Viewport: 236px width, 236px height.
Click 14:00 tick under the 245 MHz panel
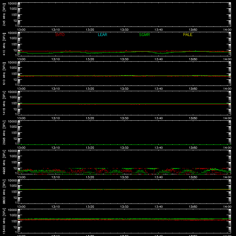click(227, 30)
